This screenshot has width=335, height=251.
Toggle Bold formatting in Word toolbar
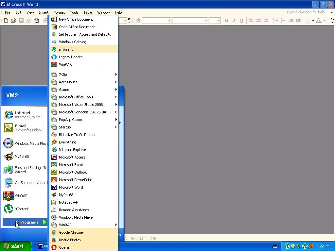[x=226, y=21]
